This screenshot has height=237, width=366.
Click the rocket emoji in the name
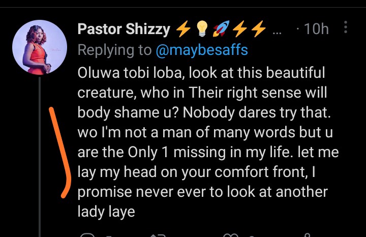click(x=221, y=28)
